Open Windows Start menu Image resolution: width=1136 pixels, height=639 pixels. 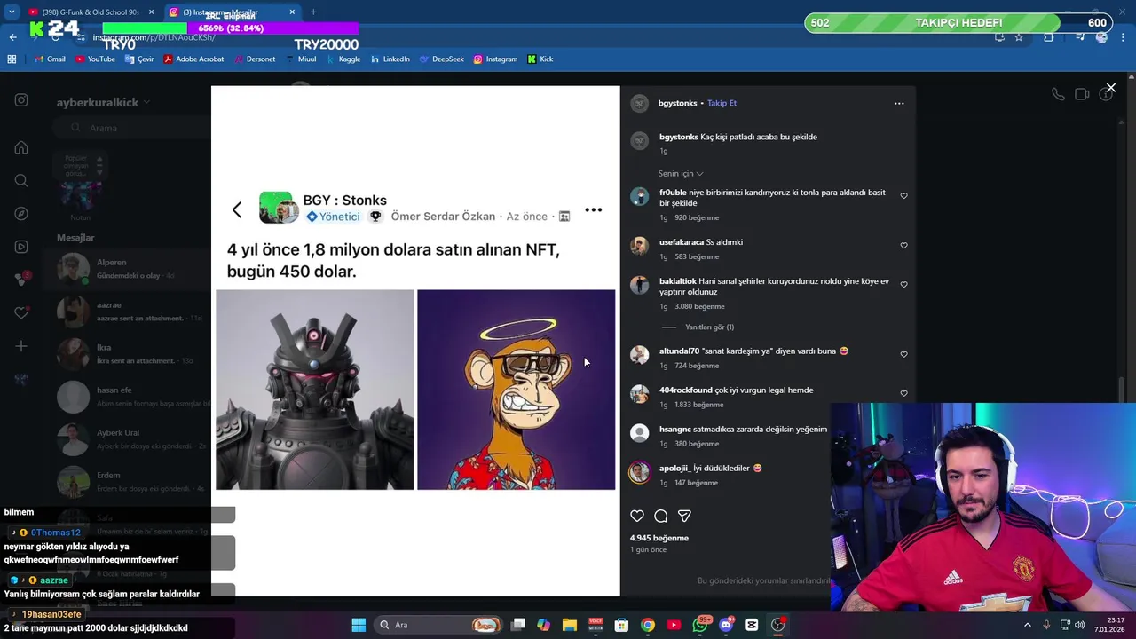point(359,625)
